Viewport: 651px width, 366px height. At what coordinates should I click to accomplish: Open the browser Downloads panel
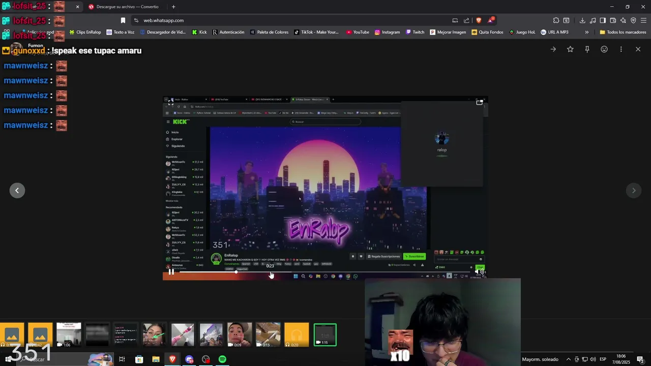click(x=582, y=20)
